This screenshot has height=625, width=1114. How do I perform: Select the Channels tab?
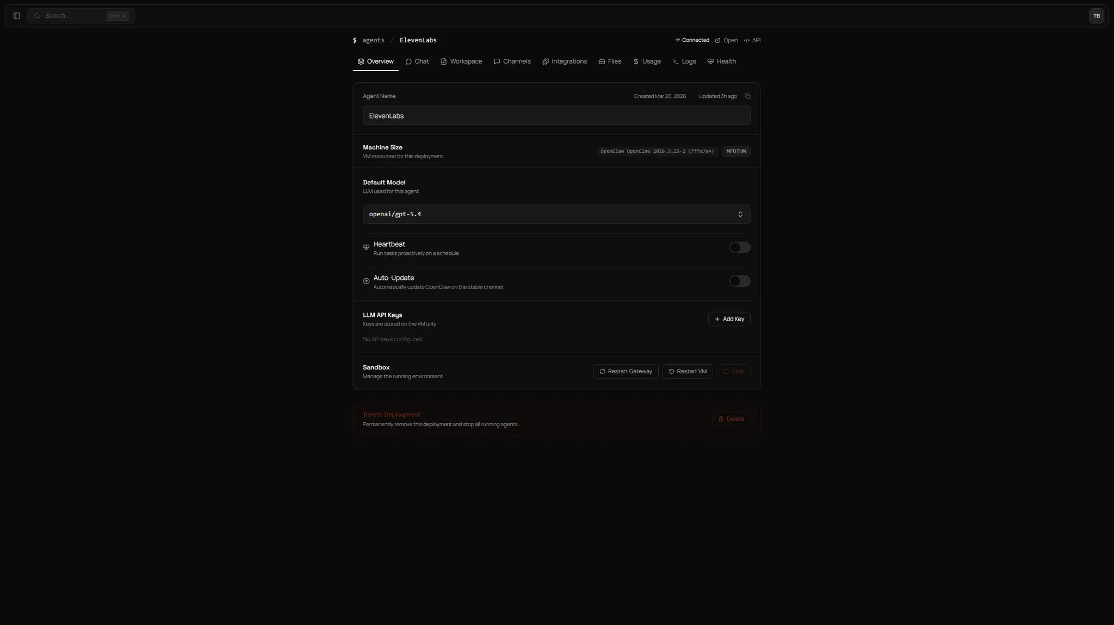[512, 61]
